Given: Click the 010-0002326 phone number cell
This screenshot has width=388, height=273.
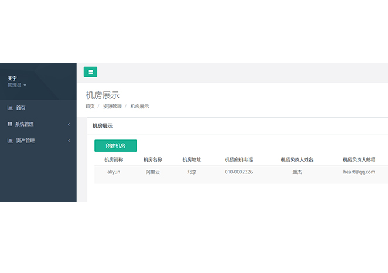Looking at the screenshot, I should tap(239, 172).
